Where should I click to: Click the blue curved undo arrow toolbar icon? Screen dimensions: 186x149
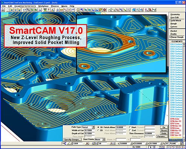coord(73,10)
